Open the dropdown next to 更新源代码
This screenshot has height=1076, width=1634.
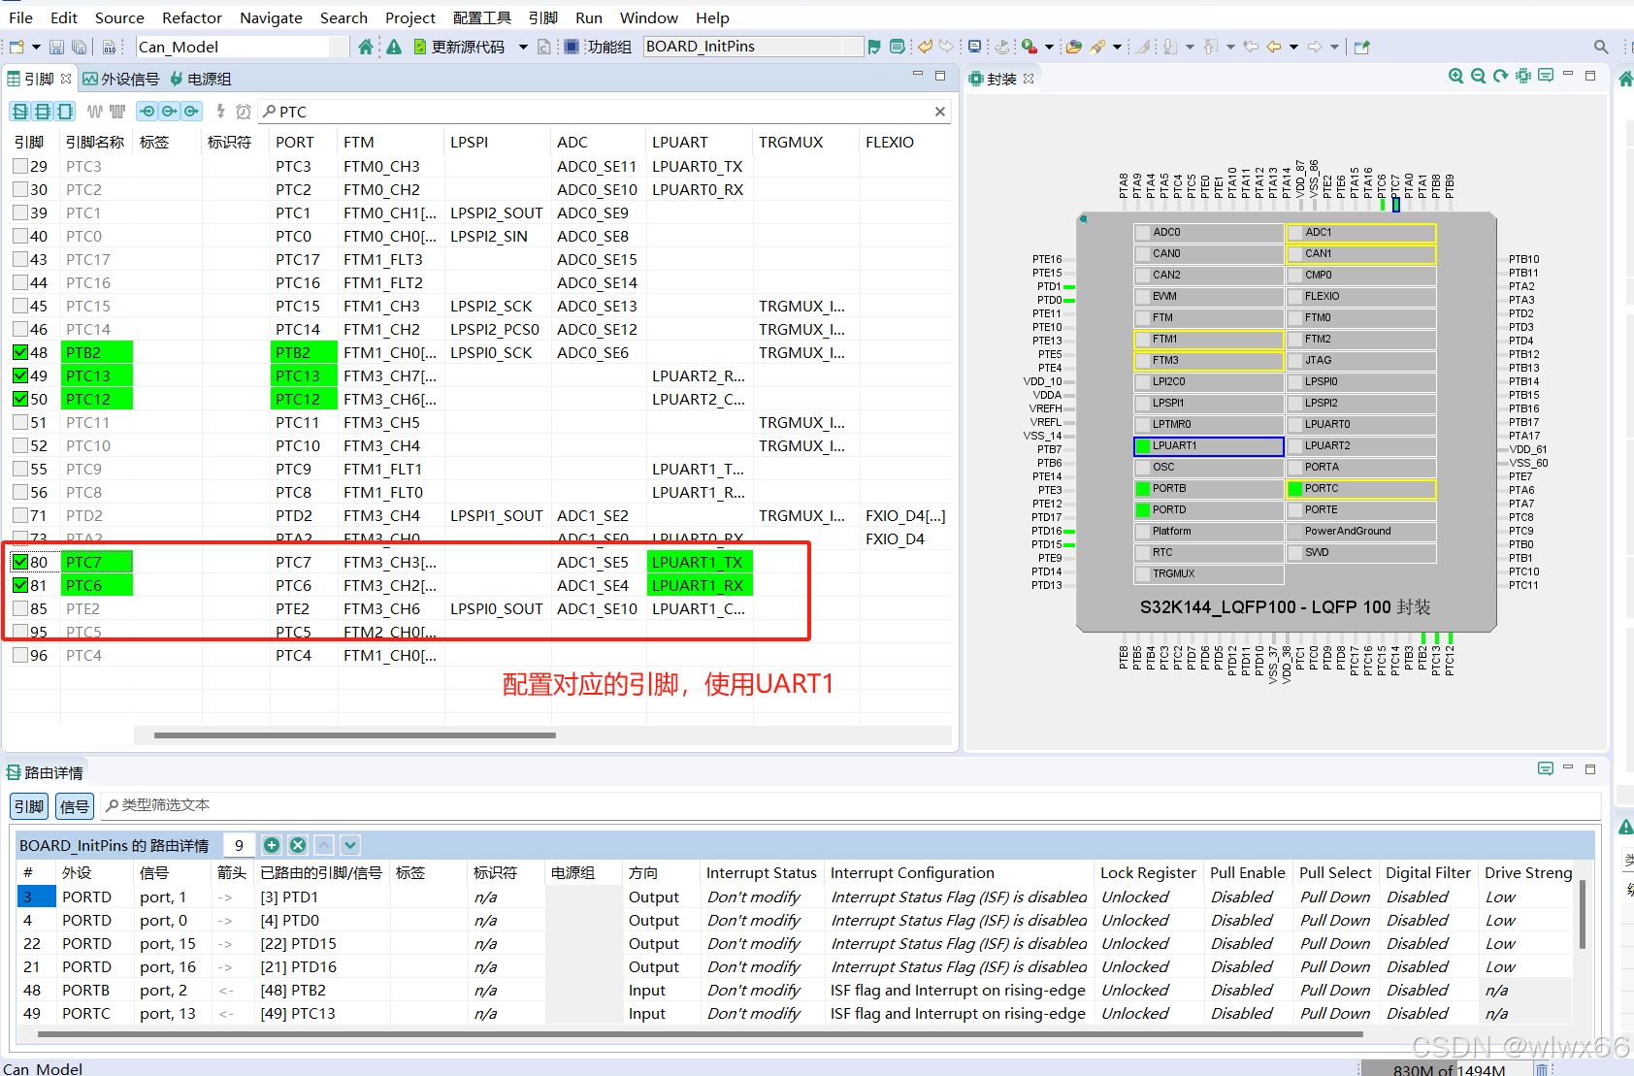(522, 46)
